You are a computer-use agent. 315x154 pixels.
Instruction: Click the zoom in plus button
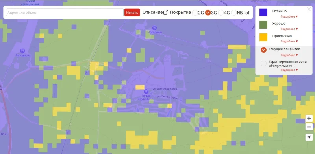[x=309, y=118]
